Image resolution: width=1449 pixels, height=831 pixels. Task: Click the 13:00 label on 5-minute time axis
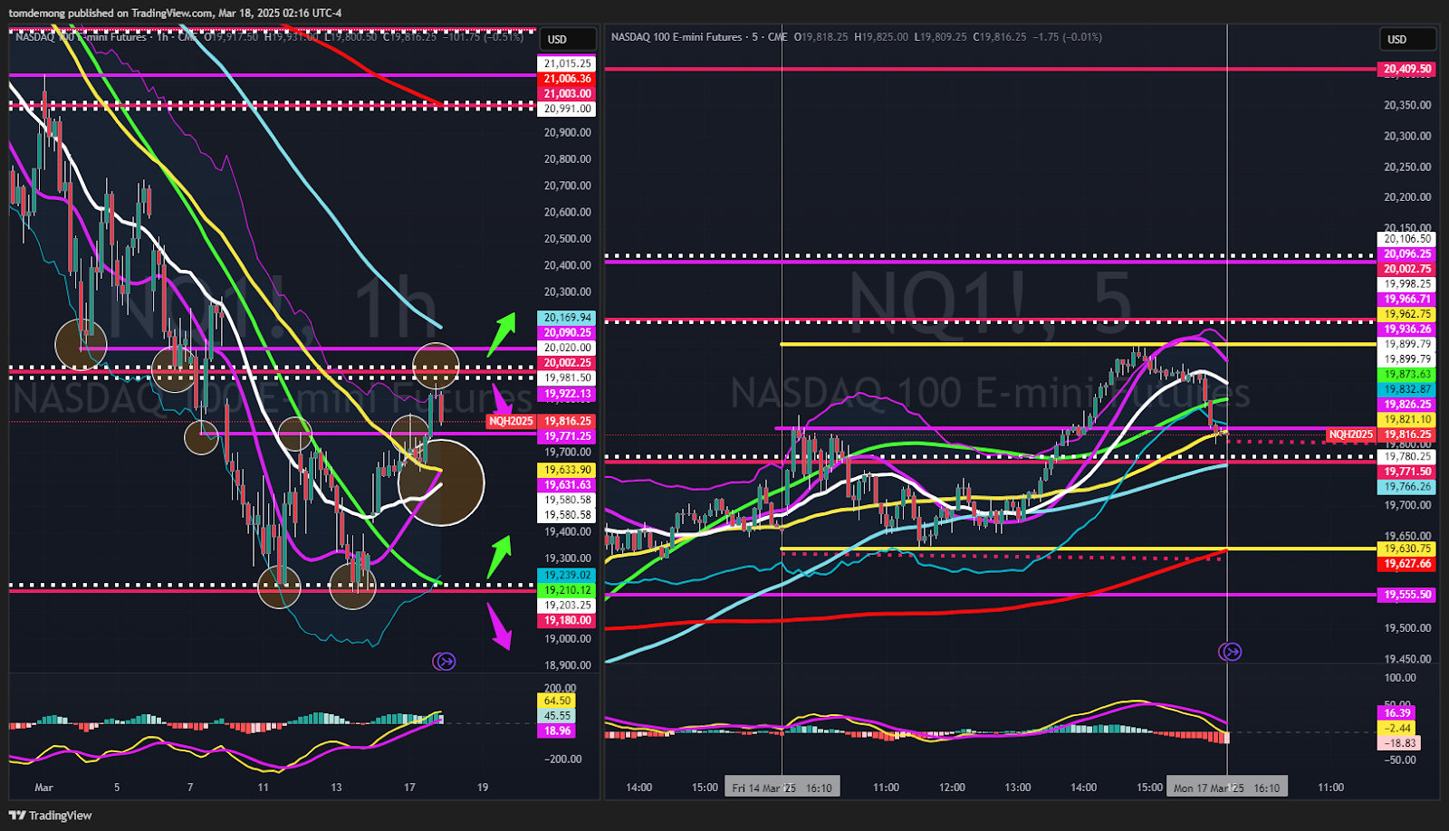coord(1017,788)
